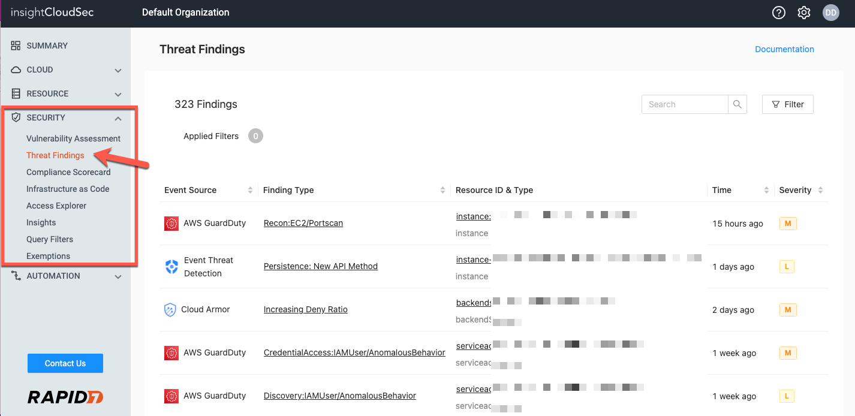This screenshot has width=855, height=416.
Task: Open Recon:EC2/Portscan finding
Action: point(303,223)
